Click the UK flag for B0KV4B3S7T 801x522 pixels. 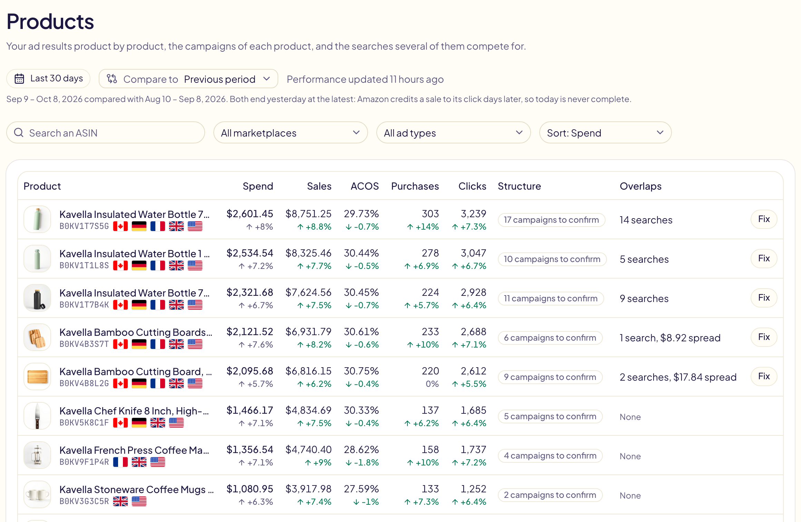(x=176, y=344)
